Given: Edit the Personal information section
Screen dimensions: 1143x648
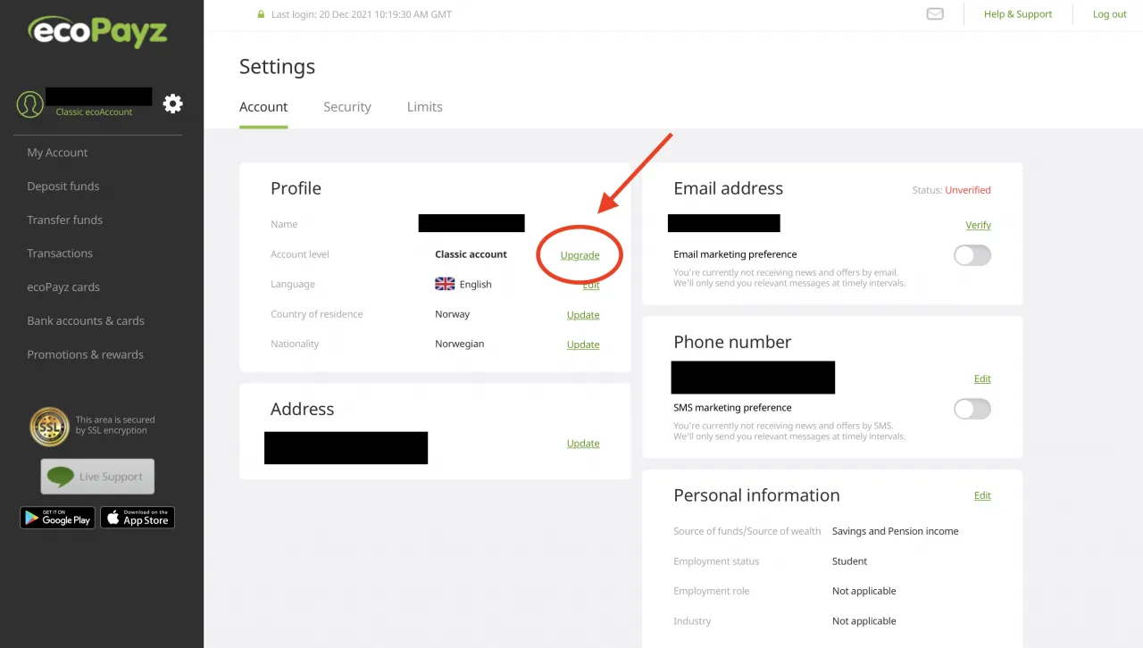Looking at the screenshot, I should 982,496.
